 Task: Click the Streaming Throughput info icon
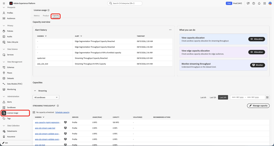(x=58, y=106)
